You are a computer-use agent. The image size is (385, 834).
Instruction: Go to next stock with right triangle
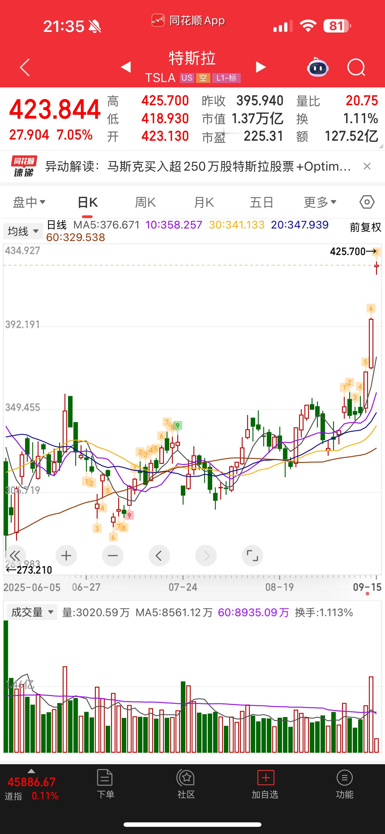(x=260, y=67)
